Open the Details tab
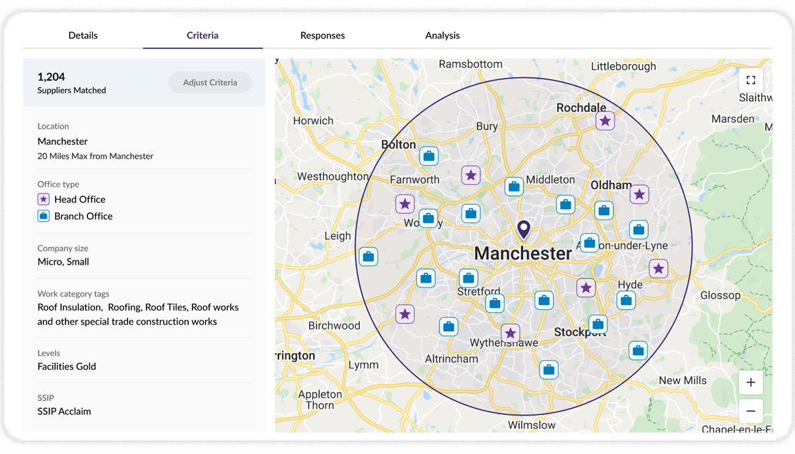Viewport: 795px width, 454px height. 83,36
